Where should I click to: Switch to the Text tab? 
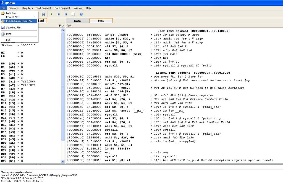(x=101, y=21)
